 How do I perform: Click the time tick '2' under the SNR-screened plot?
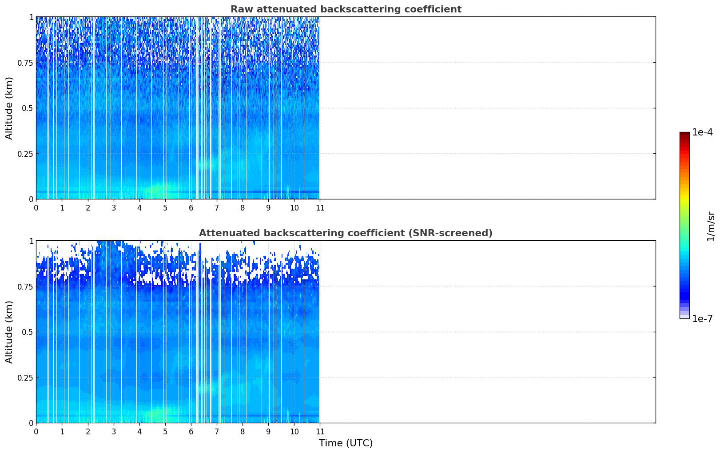88,431
